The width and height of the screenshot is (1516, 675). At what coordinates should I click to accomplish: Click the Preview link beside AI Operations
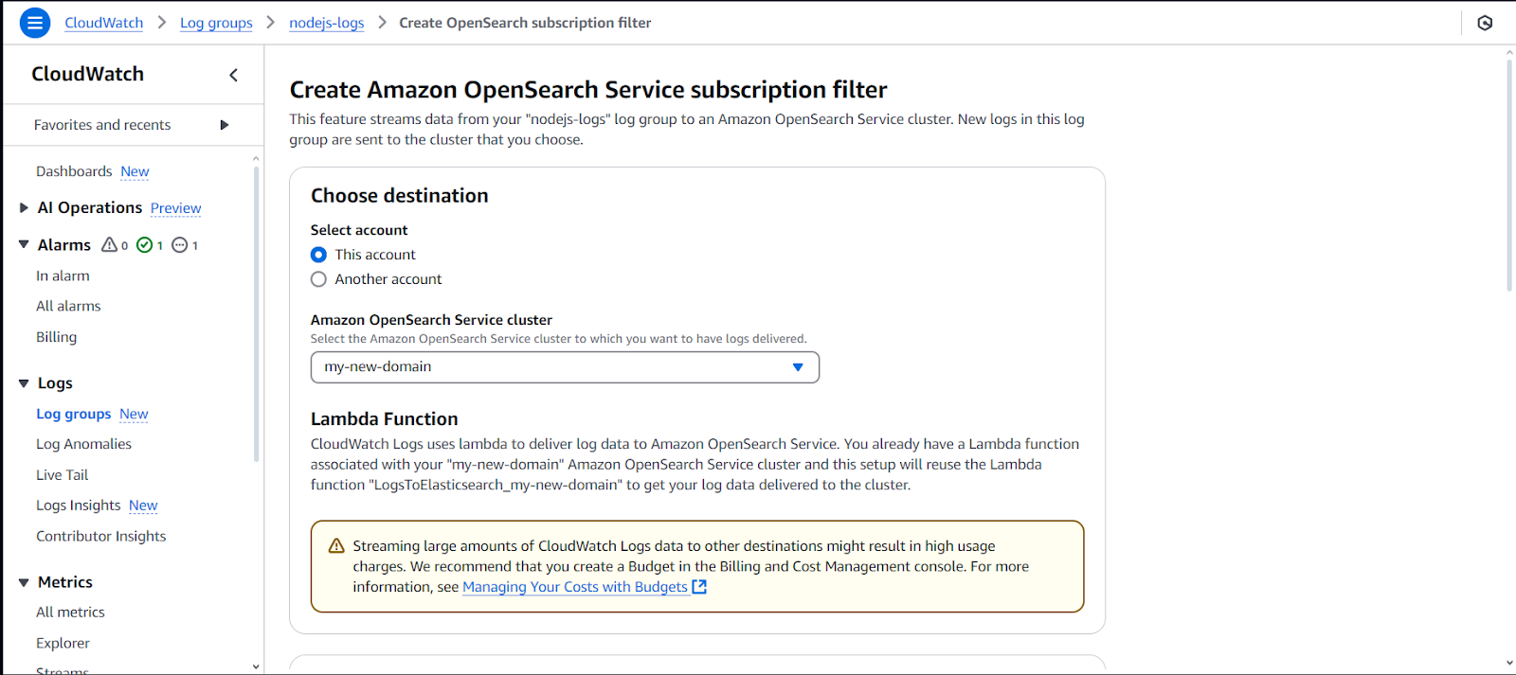click(x=176, y=208)
